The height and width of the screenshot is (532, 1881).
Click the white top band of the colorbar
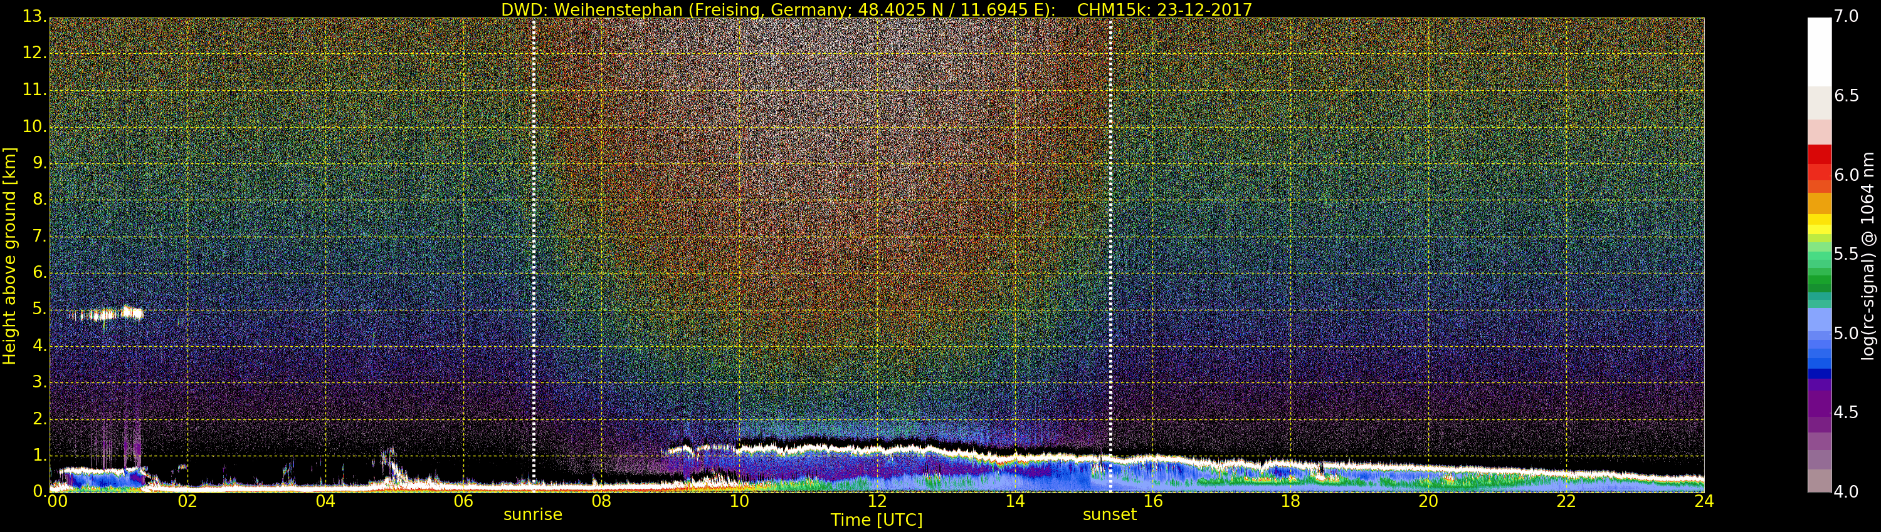point(1819,52)
